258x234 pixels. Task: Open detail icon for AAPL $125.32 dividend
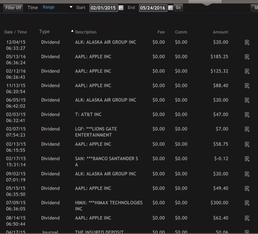247,71
